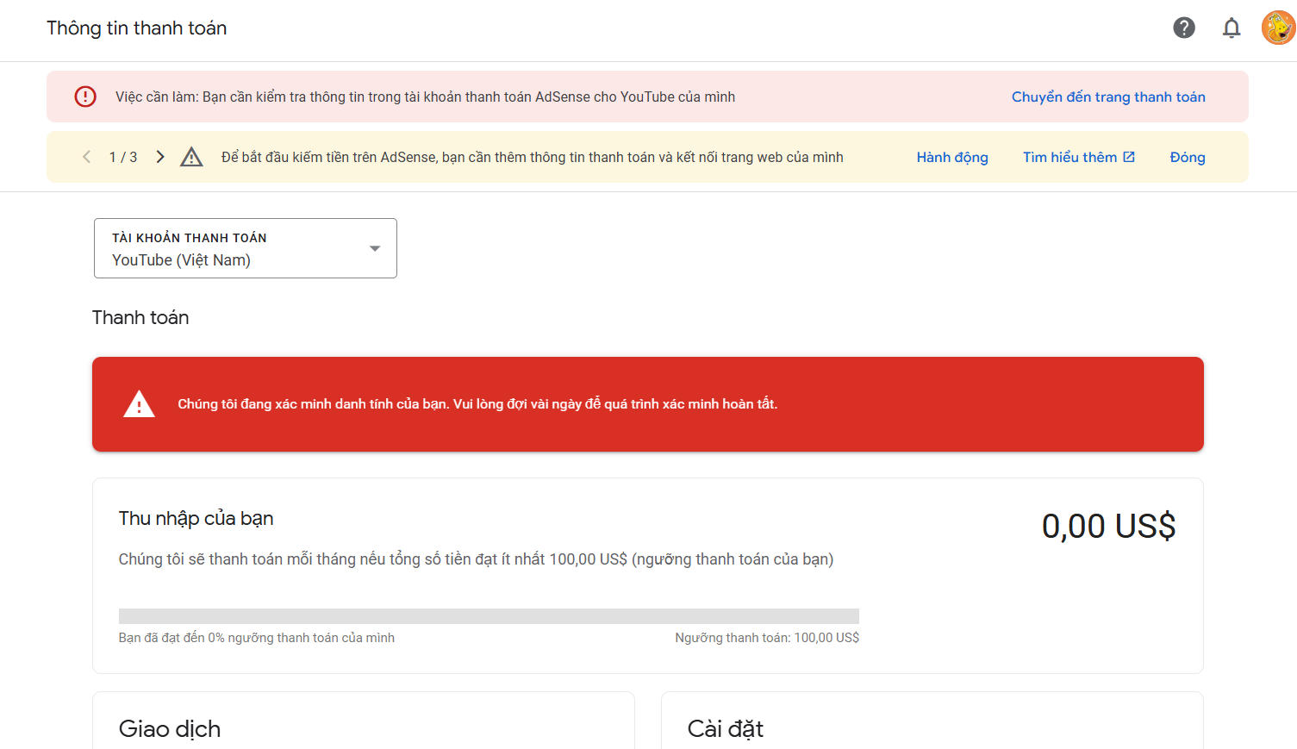1297x749 pixels.
Task: Click the white warning triangle in red banner
Action: pos(139,404)
